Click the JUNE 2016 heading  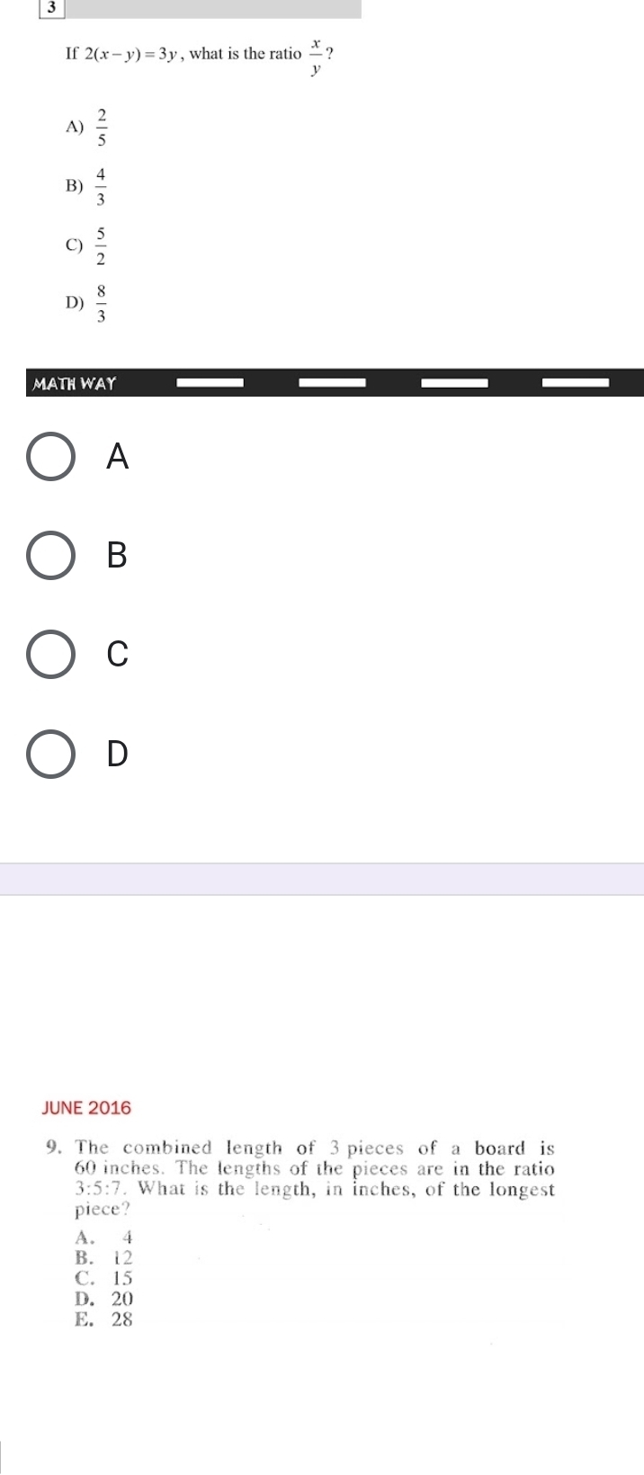click(86, 1107)
